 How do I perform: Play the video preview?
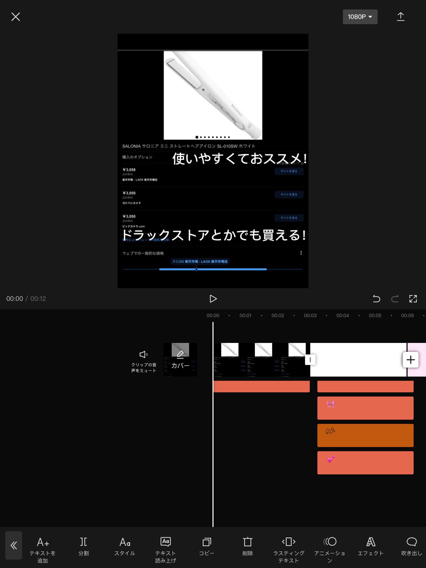(213, 299)
